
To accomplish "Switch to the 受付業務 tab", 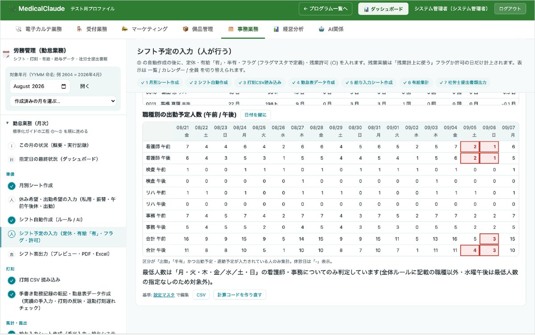I will (91, 29).
